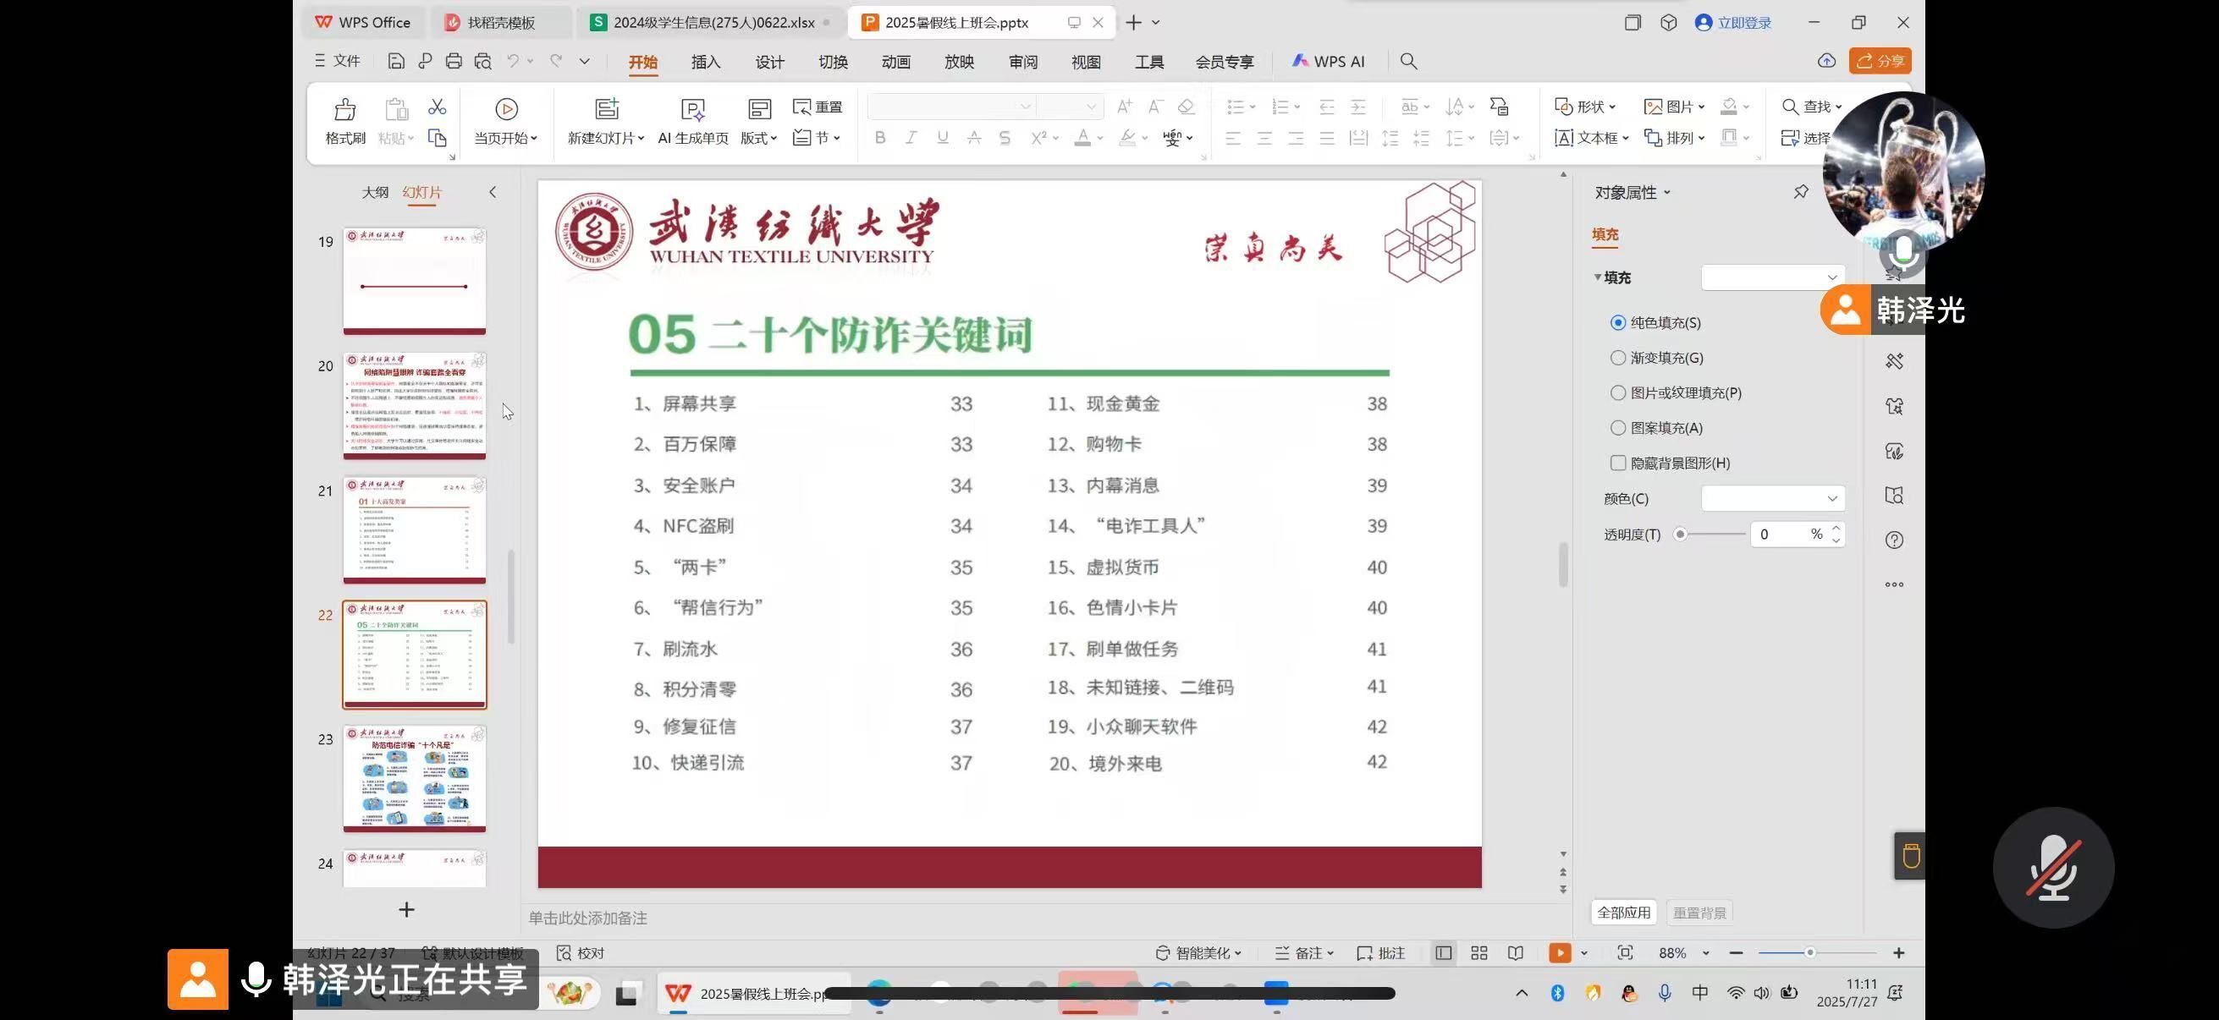Open the Insert (插入) ribbon tab

(706, 62)
